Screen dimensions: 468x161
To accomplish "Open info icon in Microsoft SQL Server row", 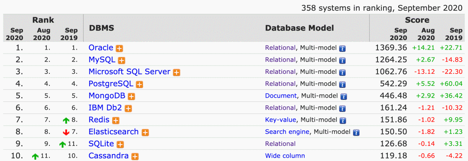I will [342, 73].
